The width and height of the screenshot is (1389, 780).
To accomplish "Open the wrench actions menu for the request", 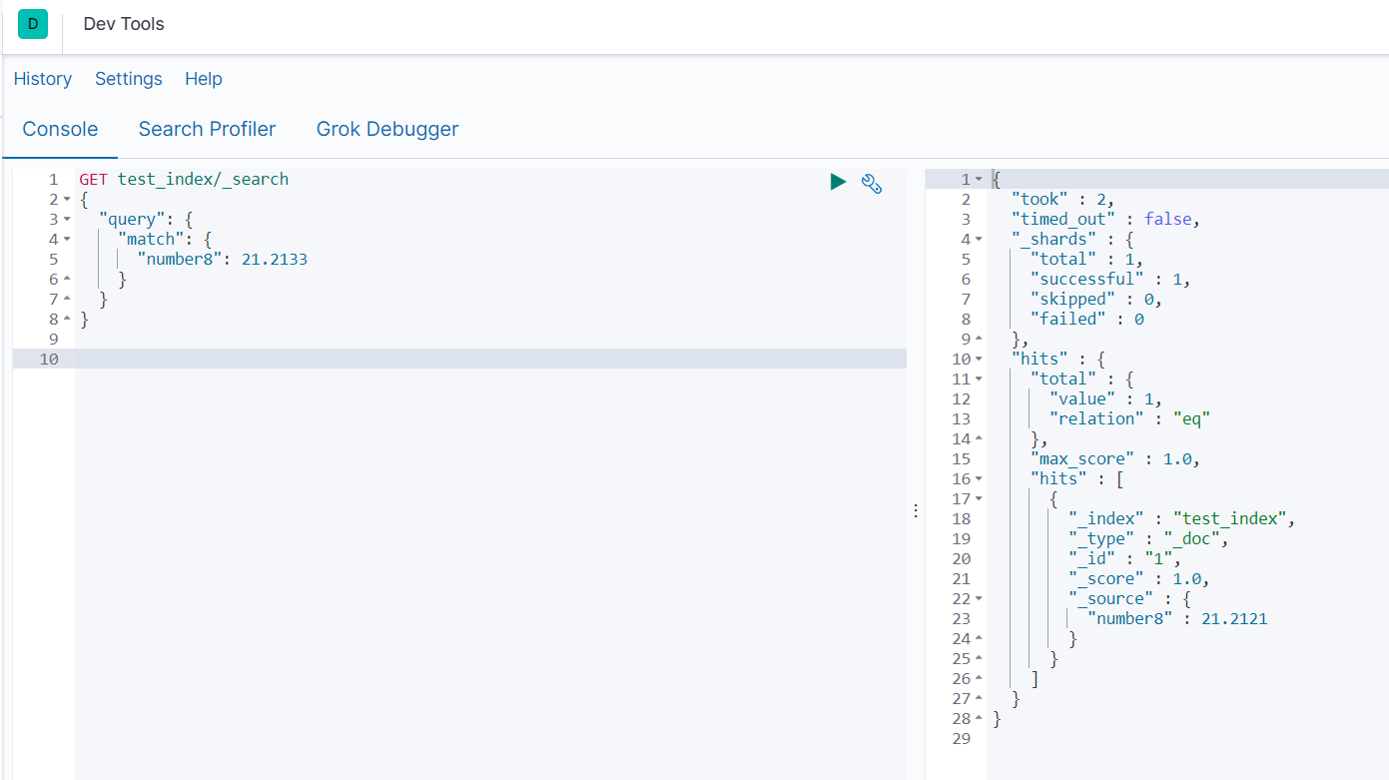I will tap(872, 183).
